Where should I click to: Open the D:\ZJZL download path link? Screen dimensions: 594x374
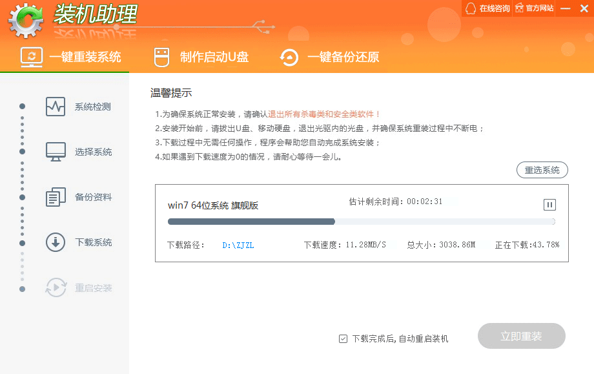(238, 245)
